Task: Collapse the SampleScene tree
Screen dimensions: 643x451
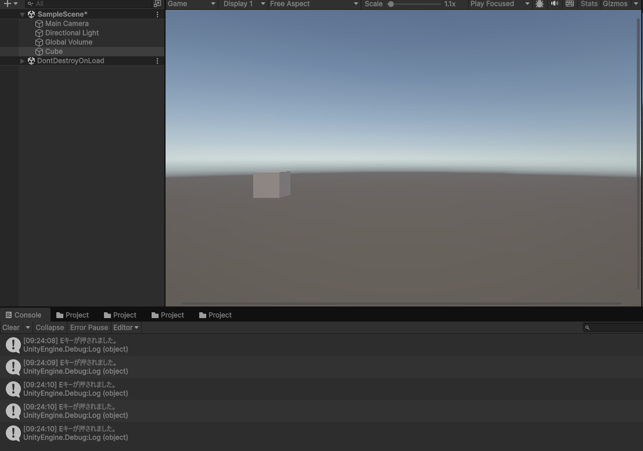Action: click(22, 15)
